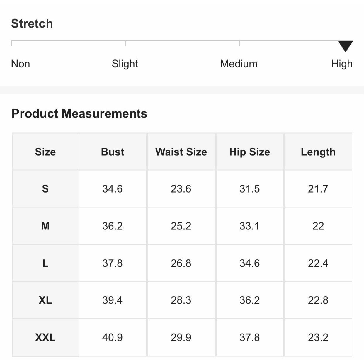364x364 pixels.
Task: Click the black triangle stretch indicator
Action: (345, 46)
